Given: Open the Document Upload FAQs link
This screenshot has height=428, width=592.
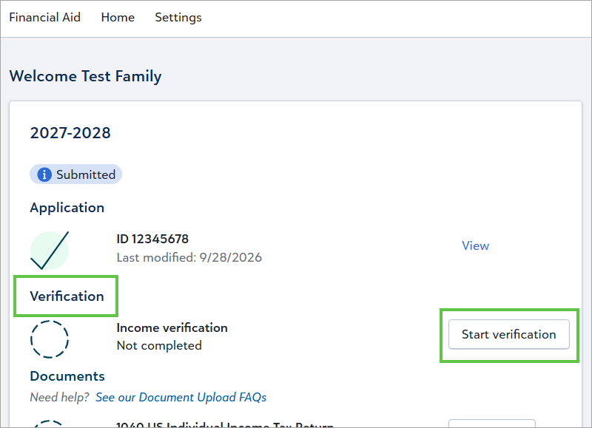Looking at the screenshot, I should click(x=181, y=397).
